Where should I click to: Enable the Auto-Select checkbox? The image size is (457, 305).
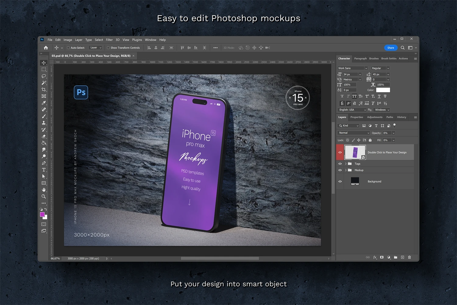68,48
